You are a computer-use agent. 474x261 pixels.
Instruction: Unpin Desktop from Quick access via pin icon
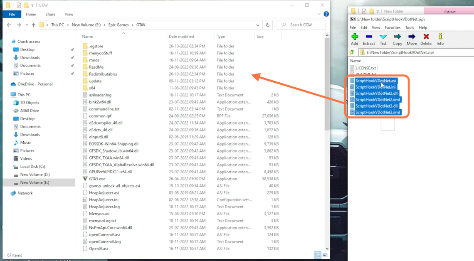[72, 49]
